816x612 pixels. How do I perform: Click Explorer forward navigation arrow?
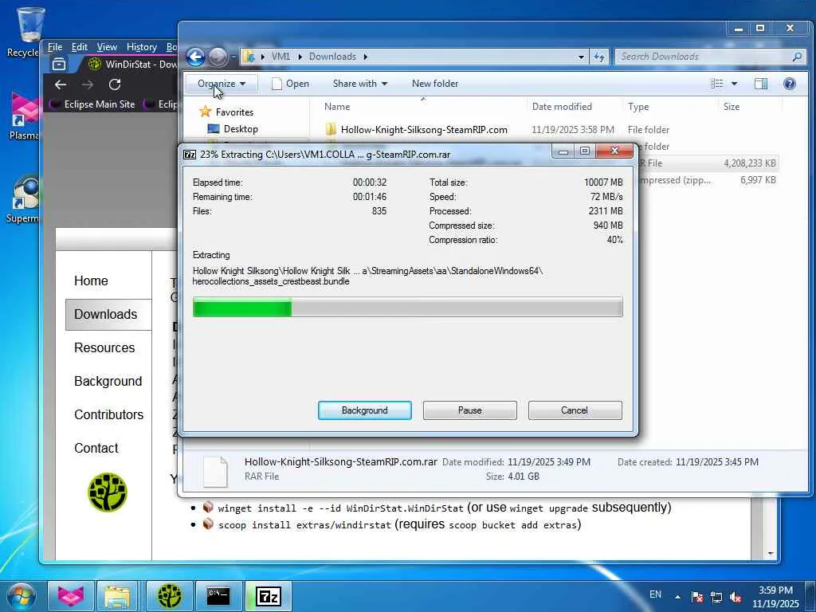[x=218, y=57]
